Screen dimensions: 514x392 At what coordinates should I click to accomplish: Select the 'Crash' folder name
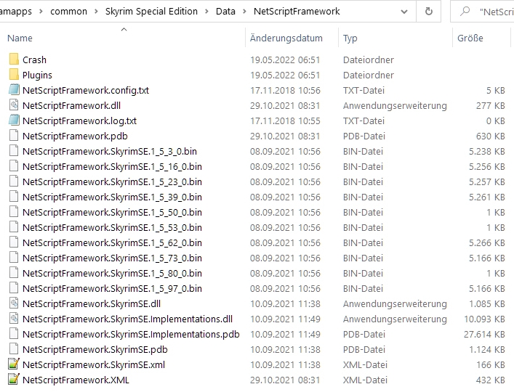coord(34,60)
